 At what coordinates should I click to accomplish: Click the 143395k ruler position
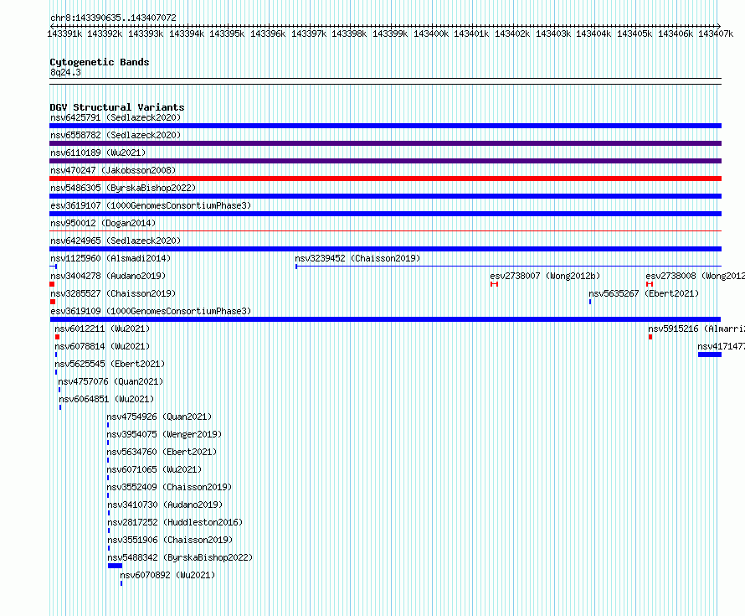coord(227,34)
